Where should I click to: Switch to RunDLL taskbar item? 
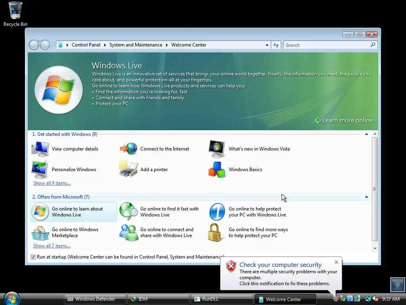222,299
